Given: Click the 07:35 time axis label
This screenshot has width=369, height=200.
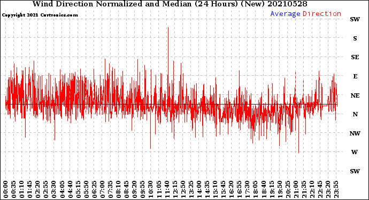Looking at the screenshot, I should pyautogui.click(x=110, y=189).
